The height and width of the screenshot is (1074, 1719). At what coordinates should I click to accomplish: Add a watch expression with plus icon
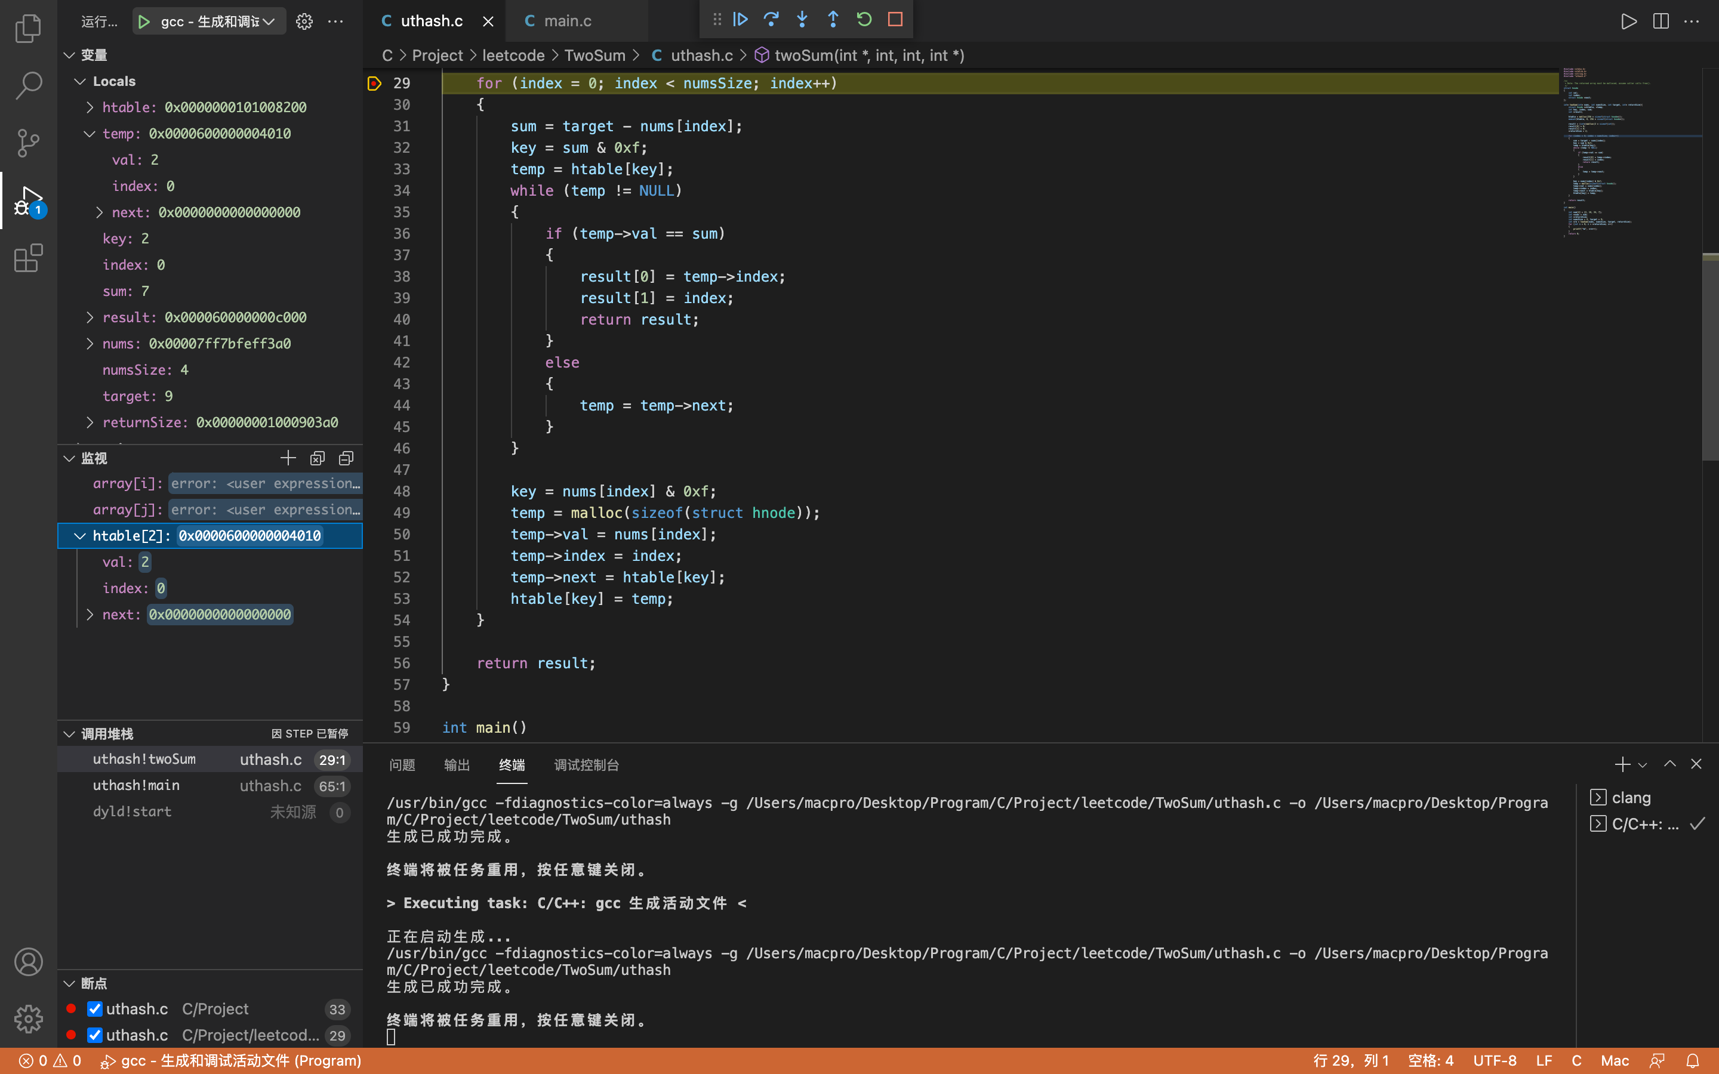(288, 458)
